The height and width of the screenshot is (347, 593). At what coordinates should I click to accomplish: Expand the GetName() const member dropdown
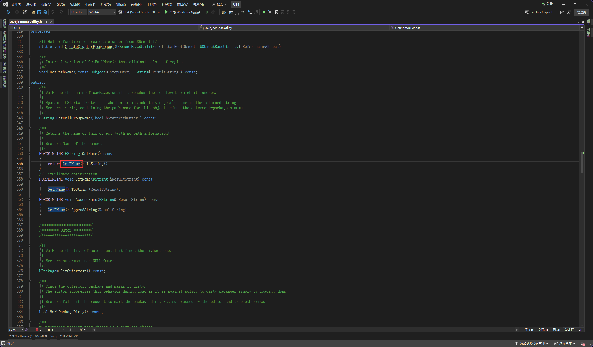(x=578, y=28)
